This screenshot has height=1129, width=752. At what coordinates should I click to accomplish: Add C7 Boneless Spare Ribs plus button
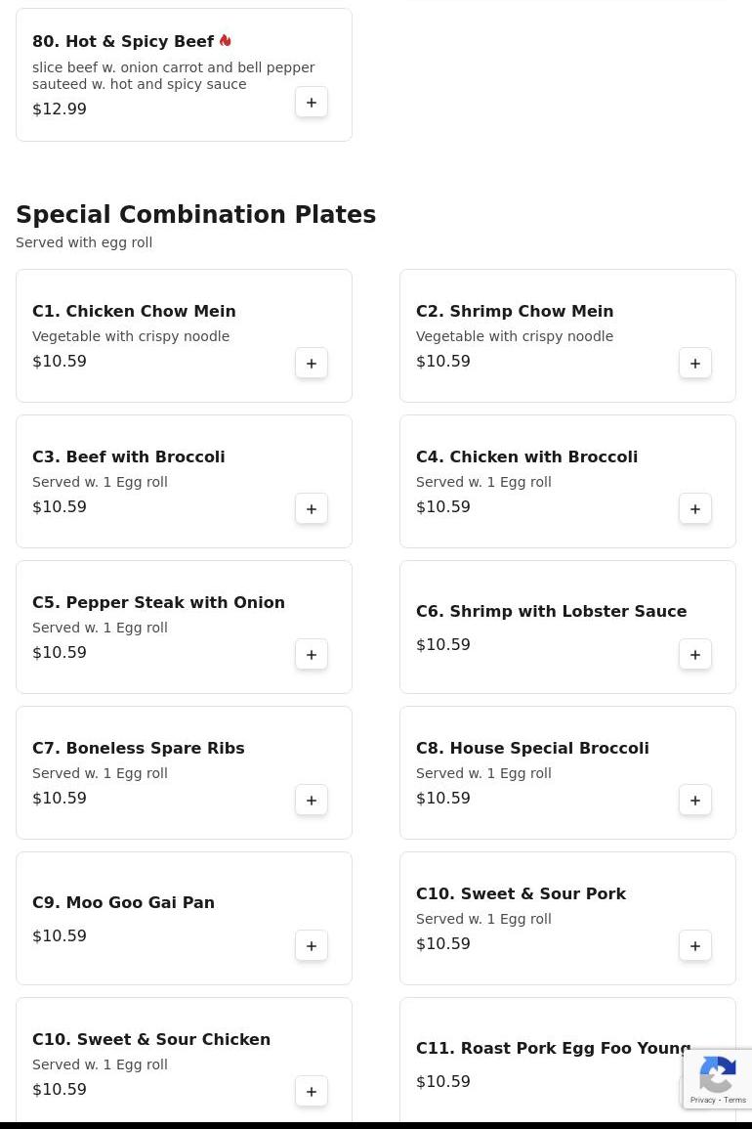point(312,800)
